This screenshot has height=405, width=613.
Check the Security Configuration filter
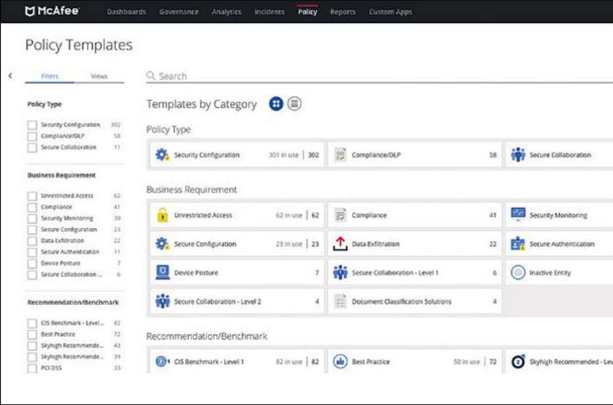point(32,125)
